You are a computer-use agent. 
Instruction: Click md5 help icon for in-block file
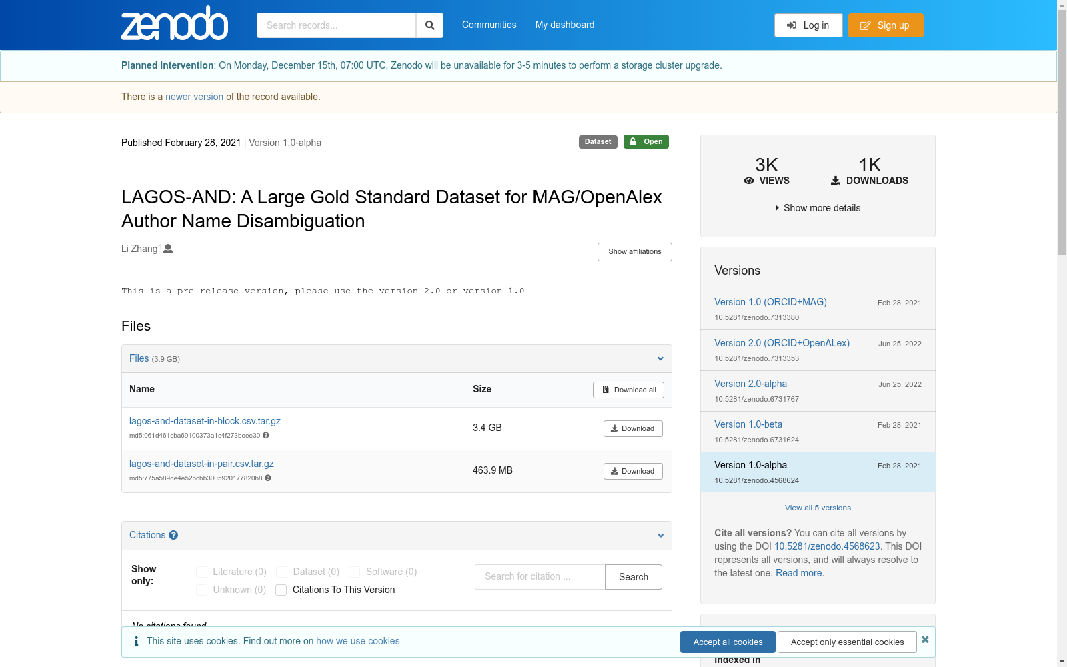point(266,436)
